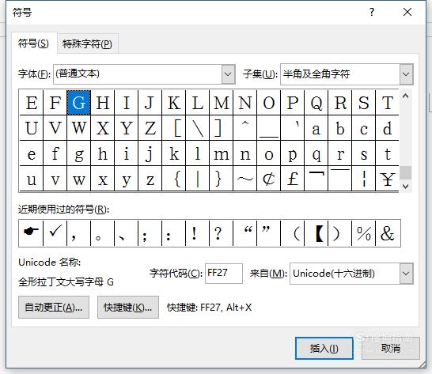Select the recently used ideographic full stop 。
Viewport: 432px width, 374px height.
pyautogui.click(x=103, y=233)
